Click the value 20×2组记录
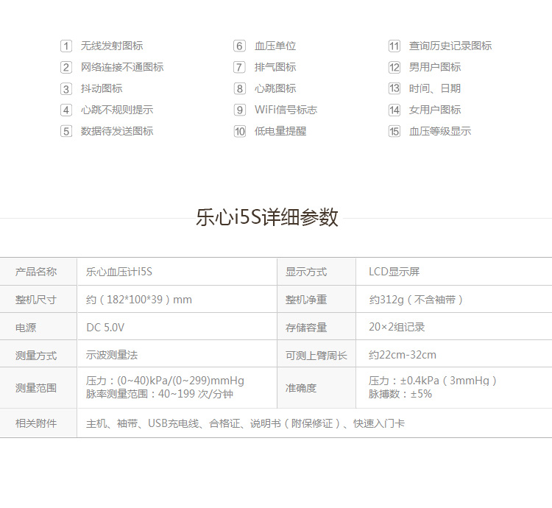Image resolution: width=552 pixels, height=508 pixels. click(397, 327)
